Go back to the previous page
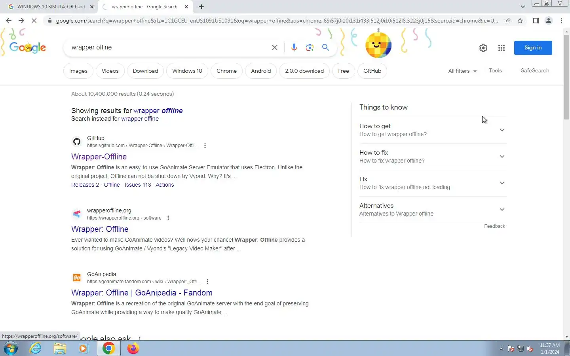 9,21
